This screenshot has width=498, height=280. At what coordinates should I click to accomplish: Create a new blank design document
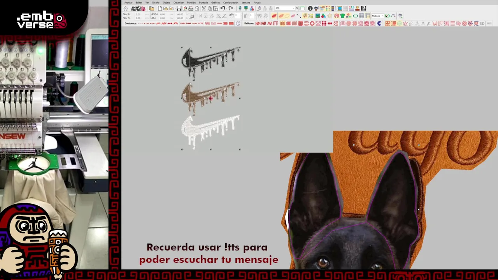(x=160, y=8)
